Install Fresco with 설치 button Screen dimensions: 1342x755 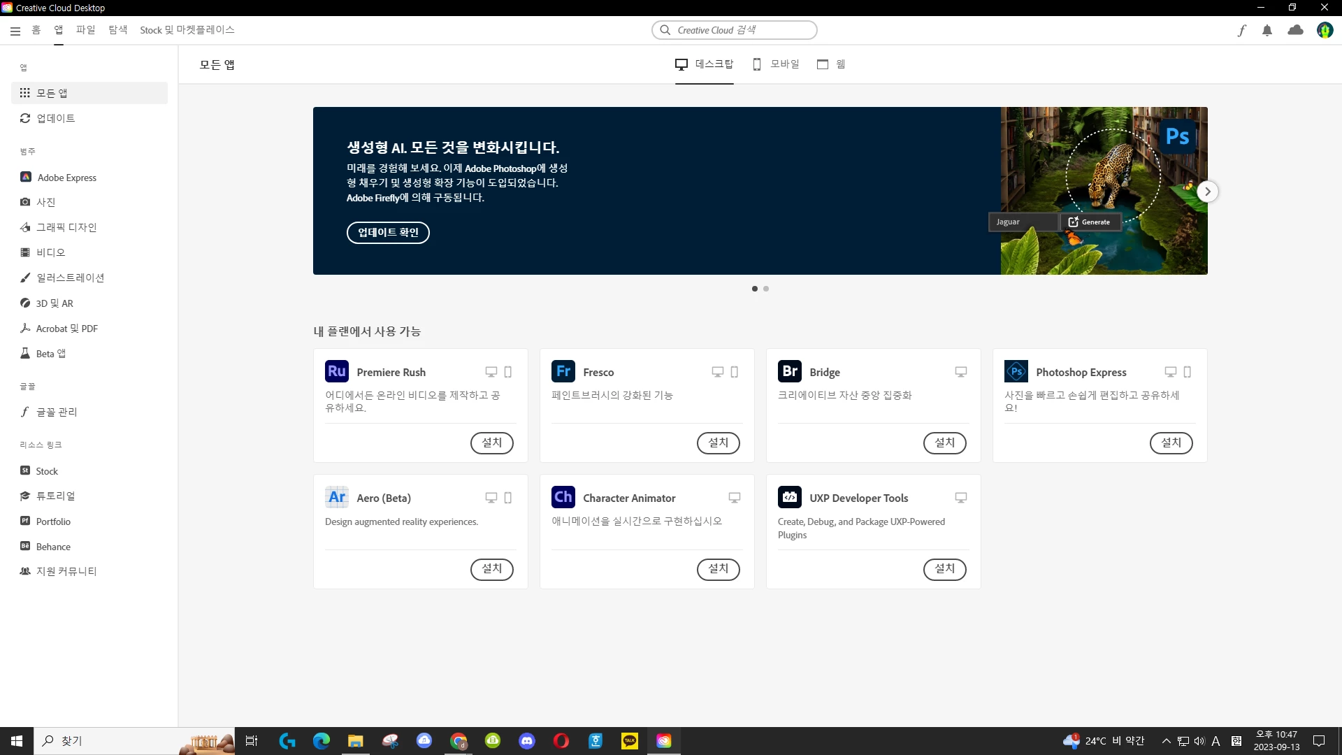[x=718, y=443]
